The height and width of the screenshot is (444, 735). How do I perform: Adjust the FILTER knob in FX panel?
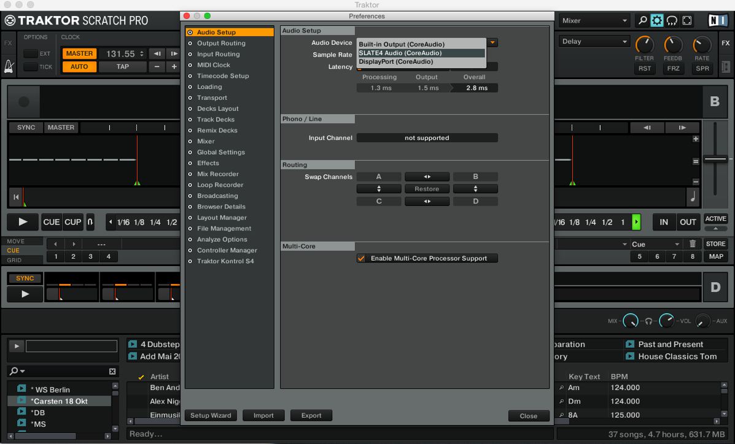click(644, 45)
